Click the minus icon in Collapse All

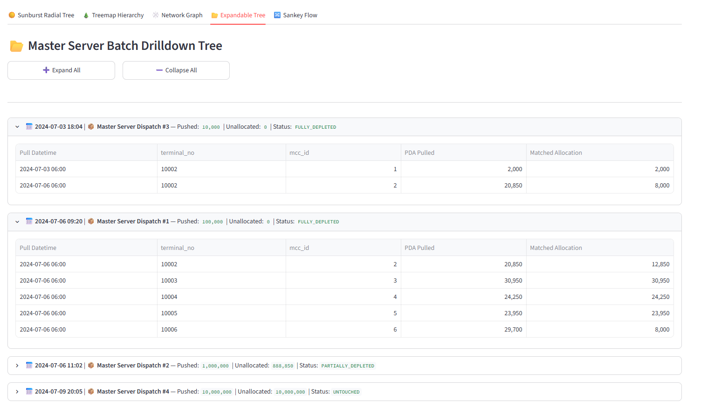159,70
